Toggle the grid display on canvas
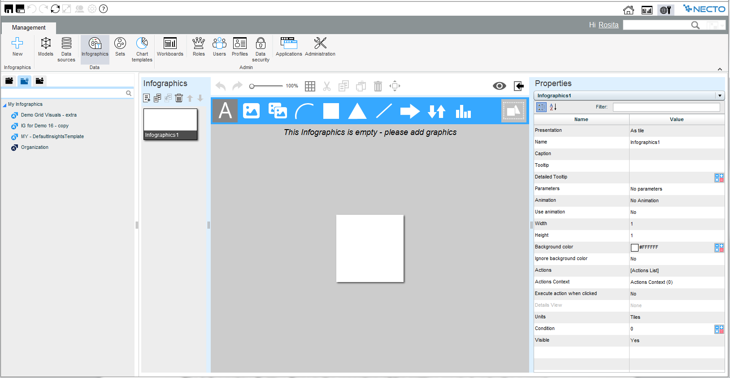The image size is (730, 378). coord(310,86)
